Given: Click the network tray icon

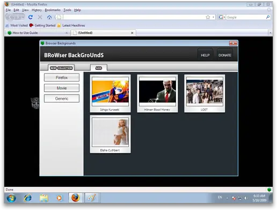Looking at the screenshot, I should (240, 198).
